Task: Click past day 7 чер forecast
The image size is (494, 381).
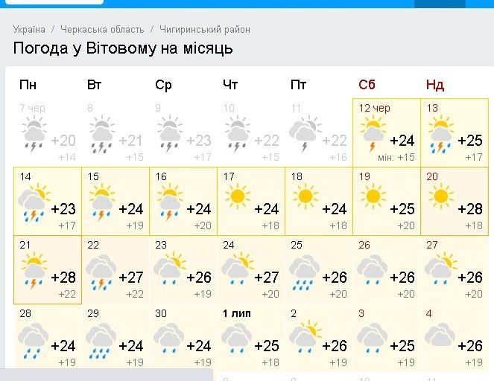Action: coord(46,132)
